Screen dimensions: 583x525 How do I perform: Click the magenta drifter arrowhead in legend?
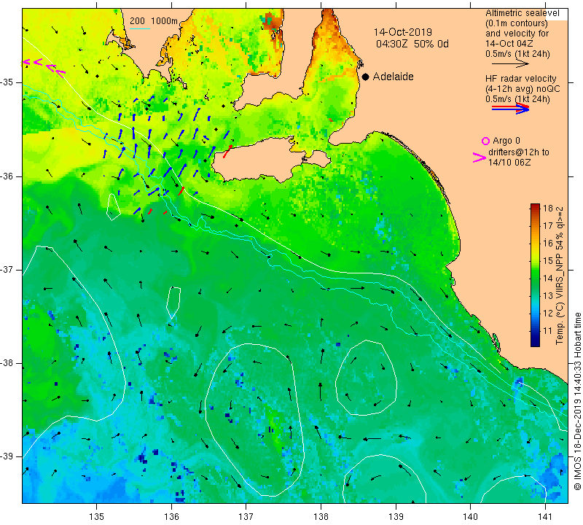[x=479, y=157]
